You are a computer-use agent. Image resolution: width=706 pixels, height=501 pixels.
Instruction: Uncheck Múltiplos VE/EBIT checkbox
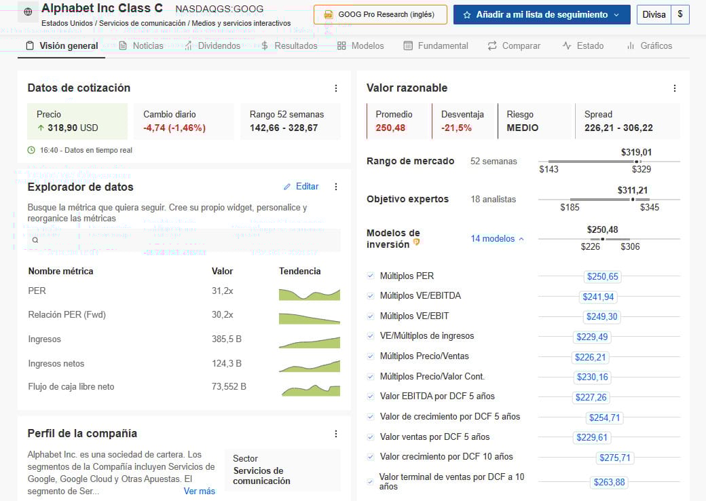(x=371, y=316)
